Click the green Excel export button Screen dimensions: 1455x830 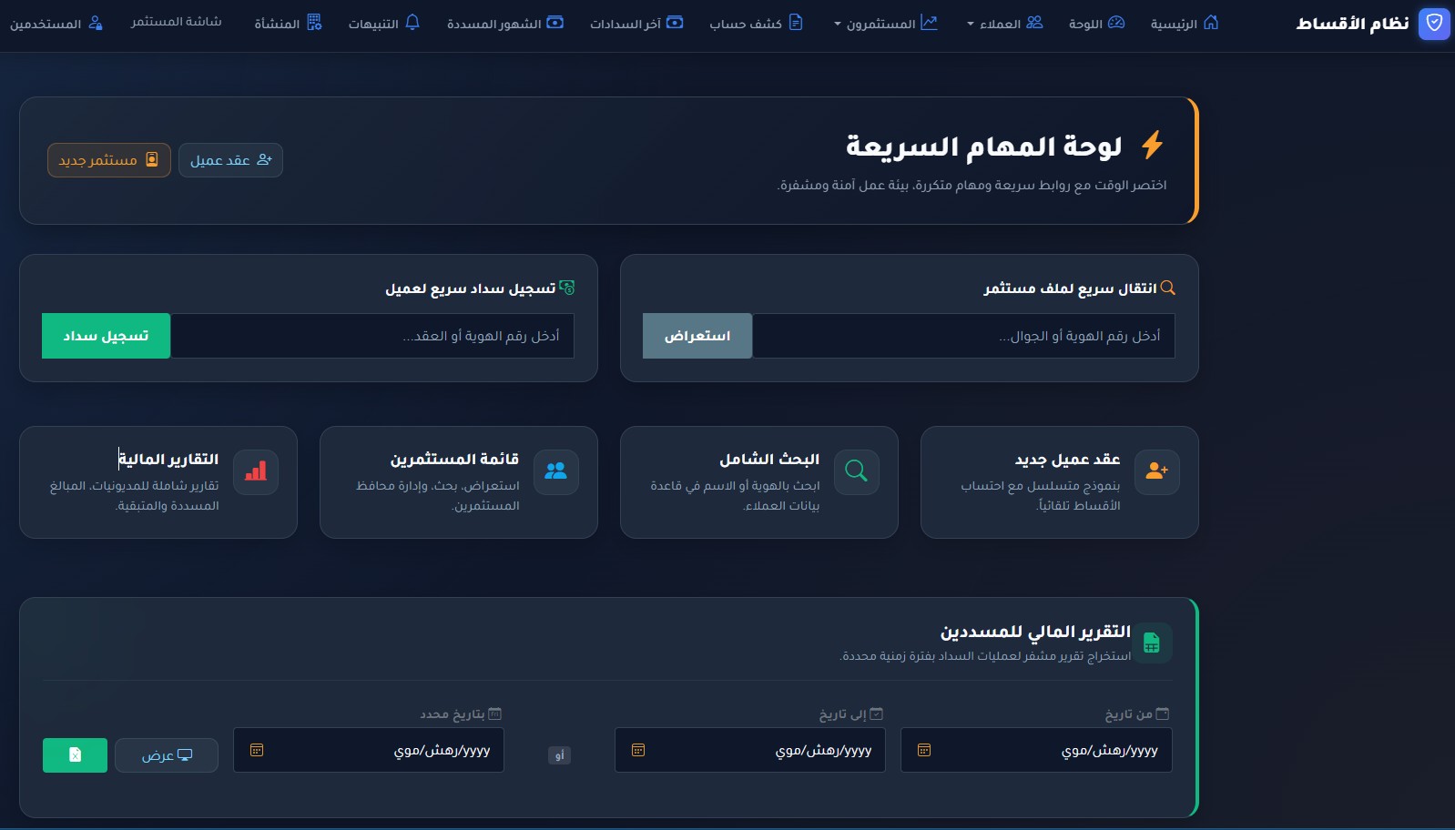tap(75, 755)
